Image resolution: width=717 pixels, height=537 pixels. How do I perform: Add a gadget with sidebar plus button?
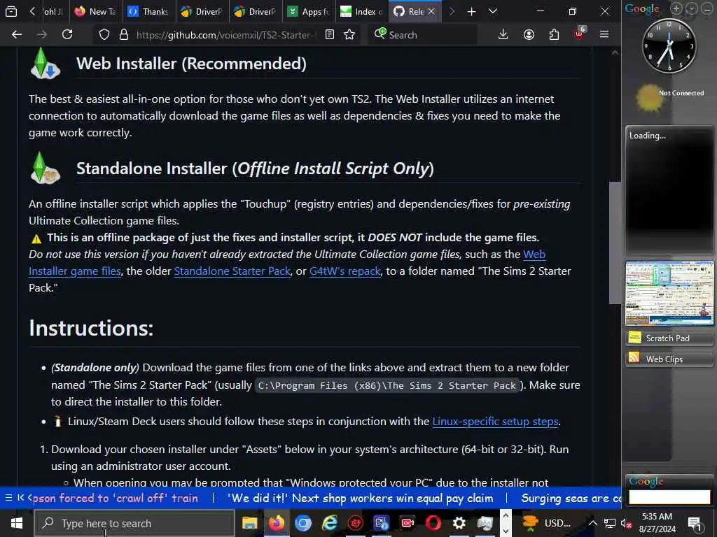click(676, 8)
